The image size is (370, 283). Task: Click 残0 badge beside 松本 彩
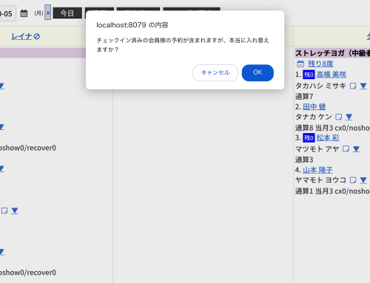309,138
